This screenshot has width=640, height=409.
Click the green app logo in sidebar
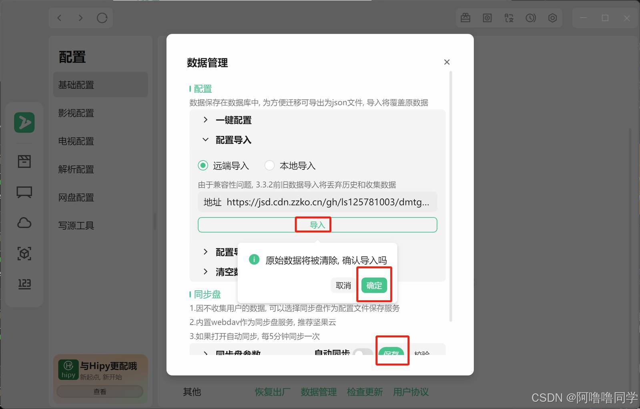coord(24,122)
